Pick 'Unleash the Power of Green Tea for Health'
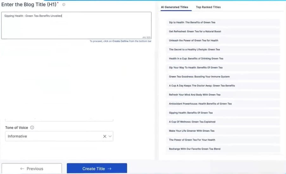 [194, 41]
